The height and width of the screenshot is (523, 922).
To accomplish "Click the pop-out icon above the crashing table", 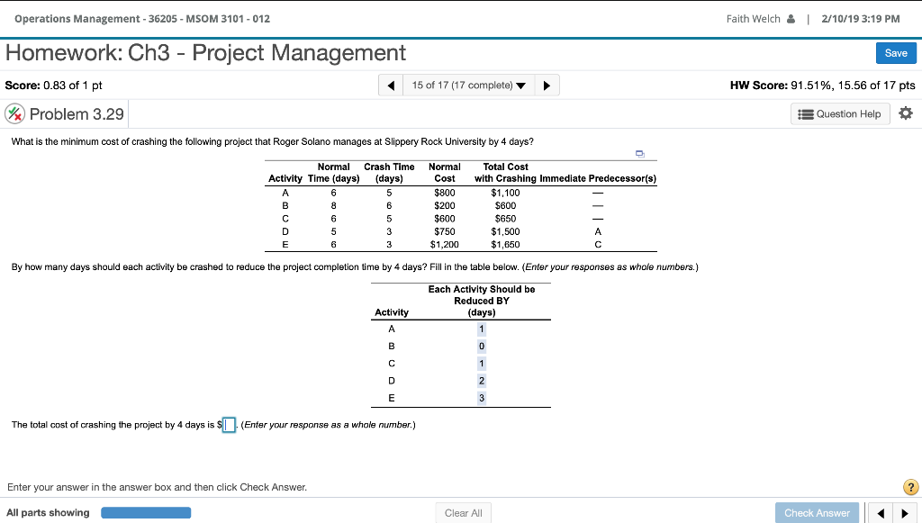I will [x=640, y=155].
